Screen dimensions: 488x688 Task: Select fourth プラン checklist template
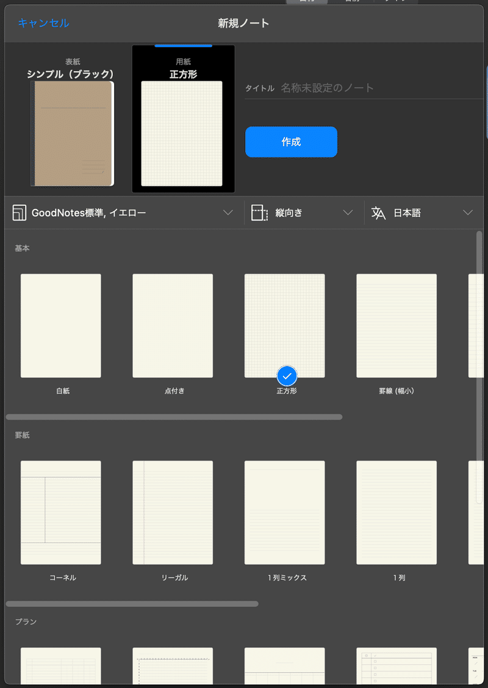(396, 665)
